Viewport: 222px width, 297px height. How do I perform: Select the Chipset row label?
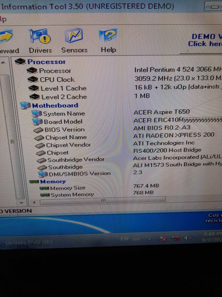tap(58, 153)
